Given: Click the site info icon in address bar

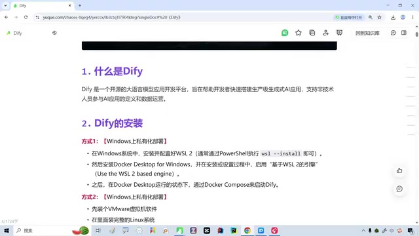Looking at the screenshot, I should 37,18.
